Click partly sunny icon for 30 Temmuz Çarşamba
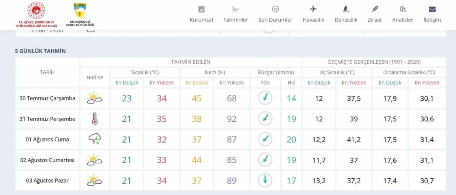 pyautogui.click(x=94, y=98)
